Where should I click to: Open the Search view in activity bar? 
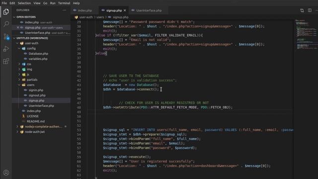click(x=6, y=24)
